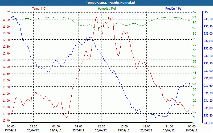Click the '21:00' time axis label
213x133 pixels.
(169, 126)
